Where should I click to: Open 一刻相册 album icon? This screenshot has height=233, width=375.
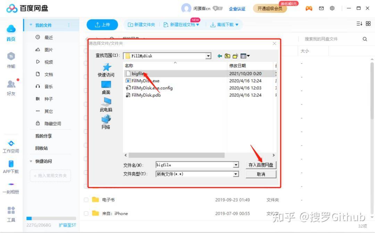tap(11, 184)
